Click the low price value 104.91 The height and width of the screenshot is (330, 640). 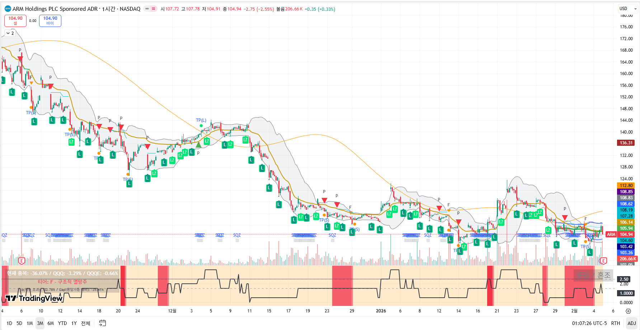click(213, 9)
